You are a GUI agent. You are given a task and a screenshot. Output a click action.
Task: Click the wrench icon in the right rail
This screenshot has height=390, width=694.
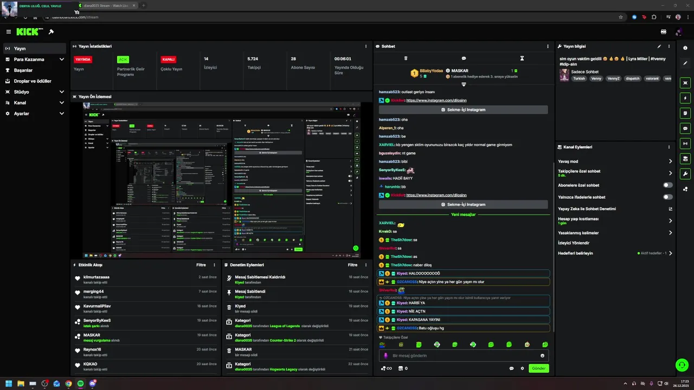tap(685, 174)
